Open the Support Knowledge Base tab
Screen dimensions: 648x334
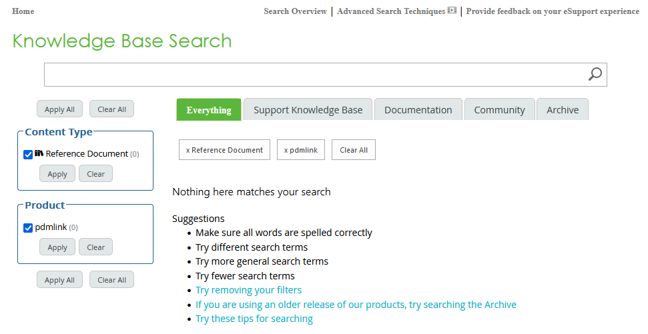308,110
